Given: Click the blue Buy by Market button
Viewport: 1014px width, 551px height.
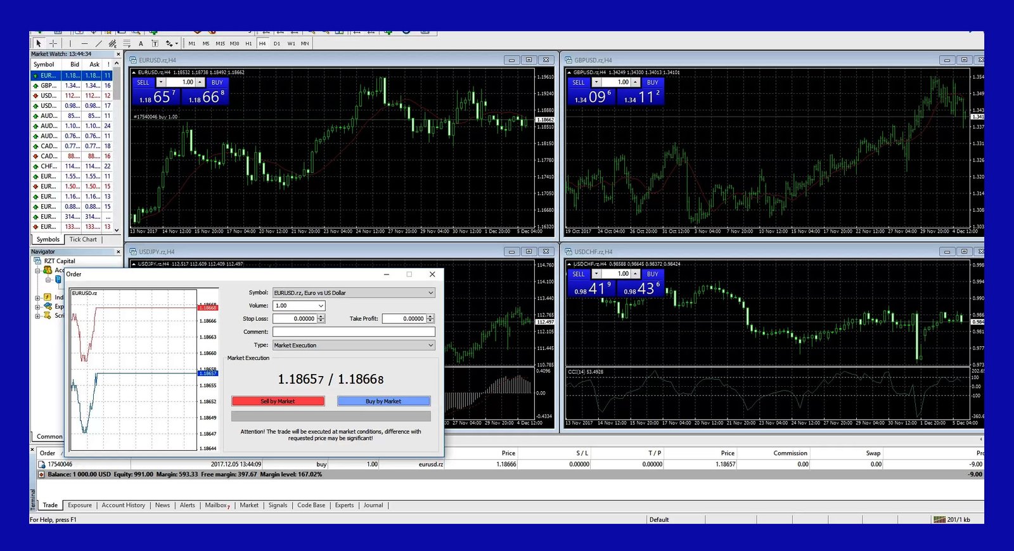Looking at the screenshot, I should [383, 401].
